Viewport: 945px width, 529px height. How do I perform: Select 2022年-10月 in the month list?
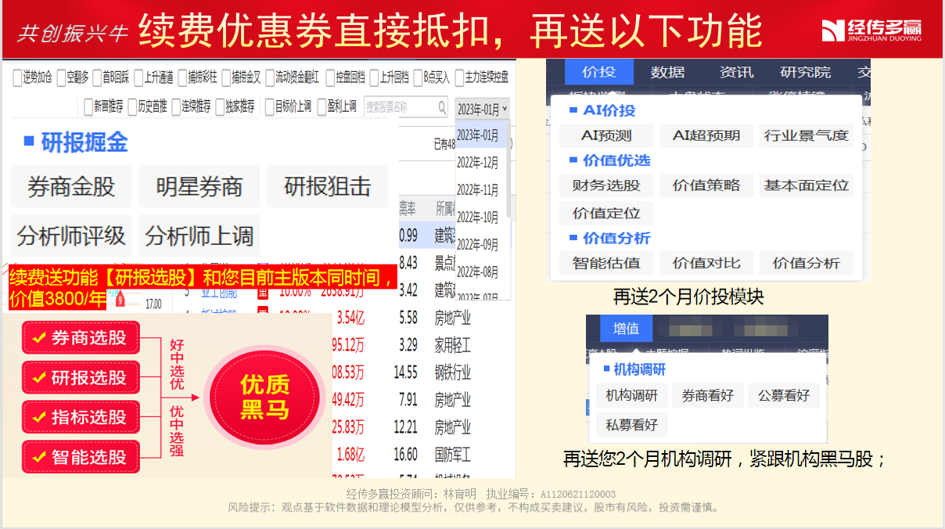(x=479, y=218)
